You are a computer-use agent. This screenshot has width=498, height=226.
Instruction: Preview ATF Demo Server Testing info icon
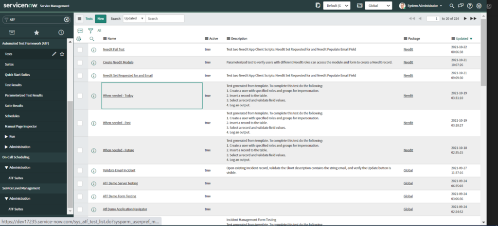(x=94, y=184)
